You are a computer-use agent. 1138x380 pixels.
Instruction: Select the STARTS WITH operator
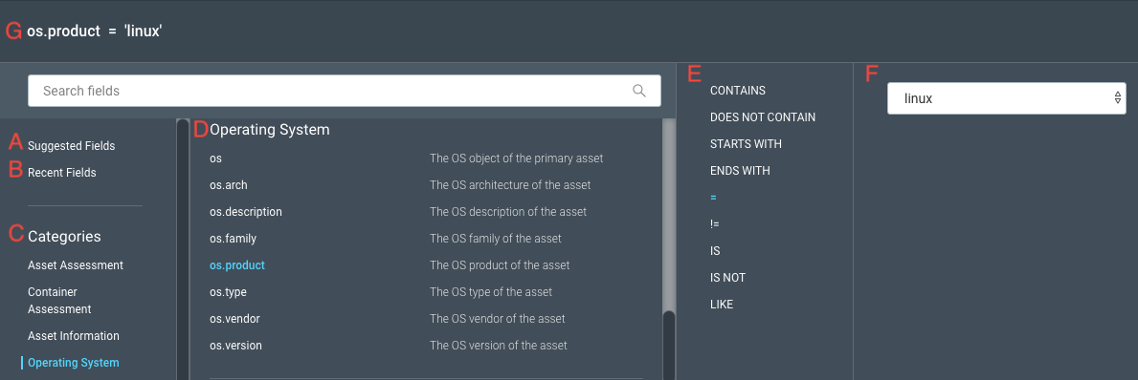(747, 144)
